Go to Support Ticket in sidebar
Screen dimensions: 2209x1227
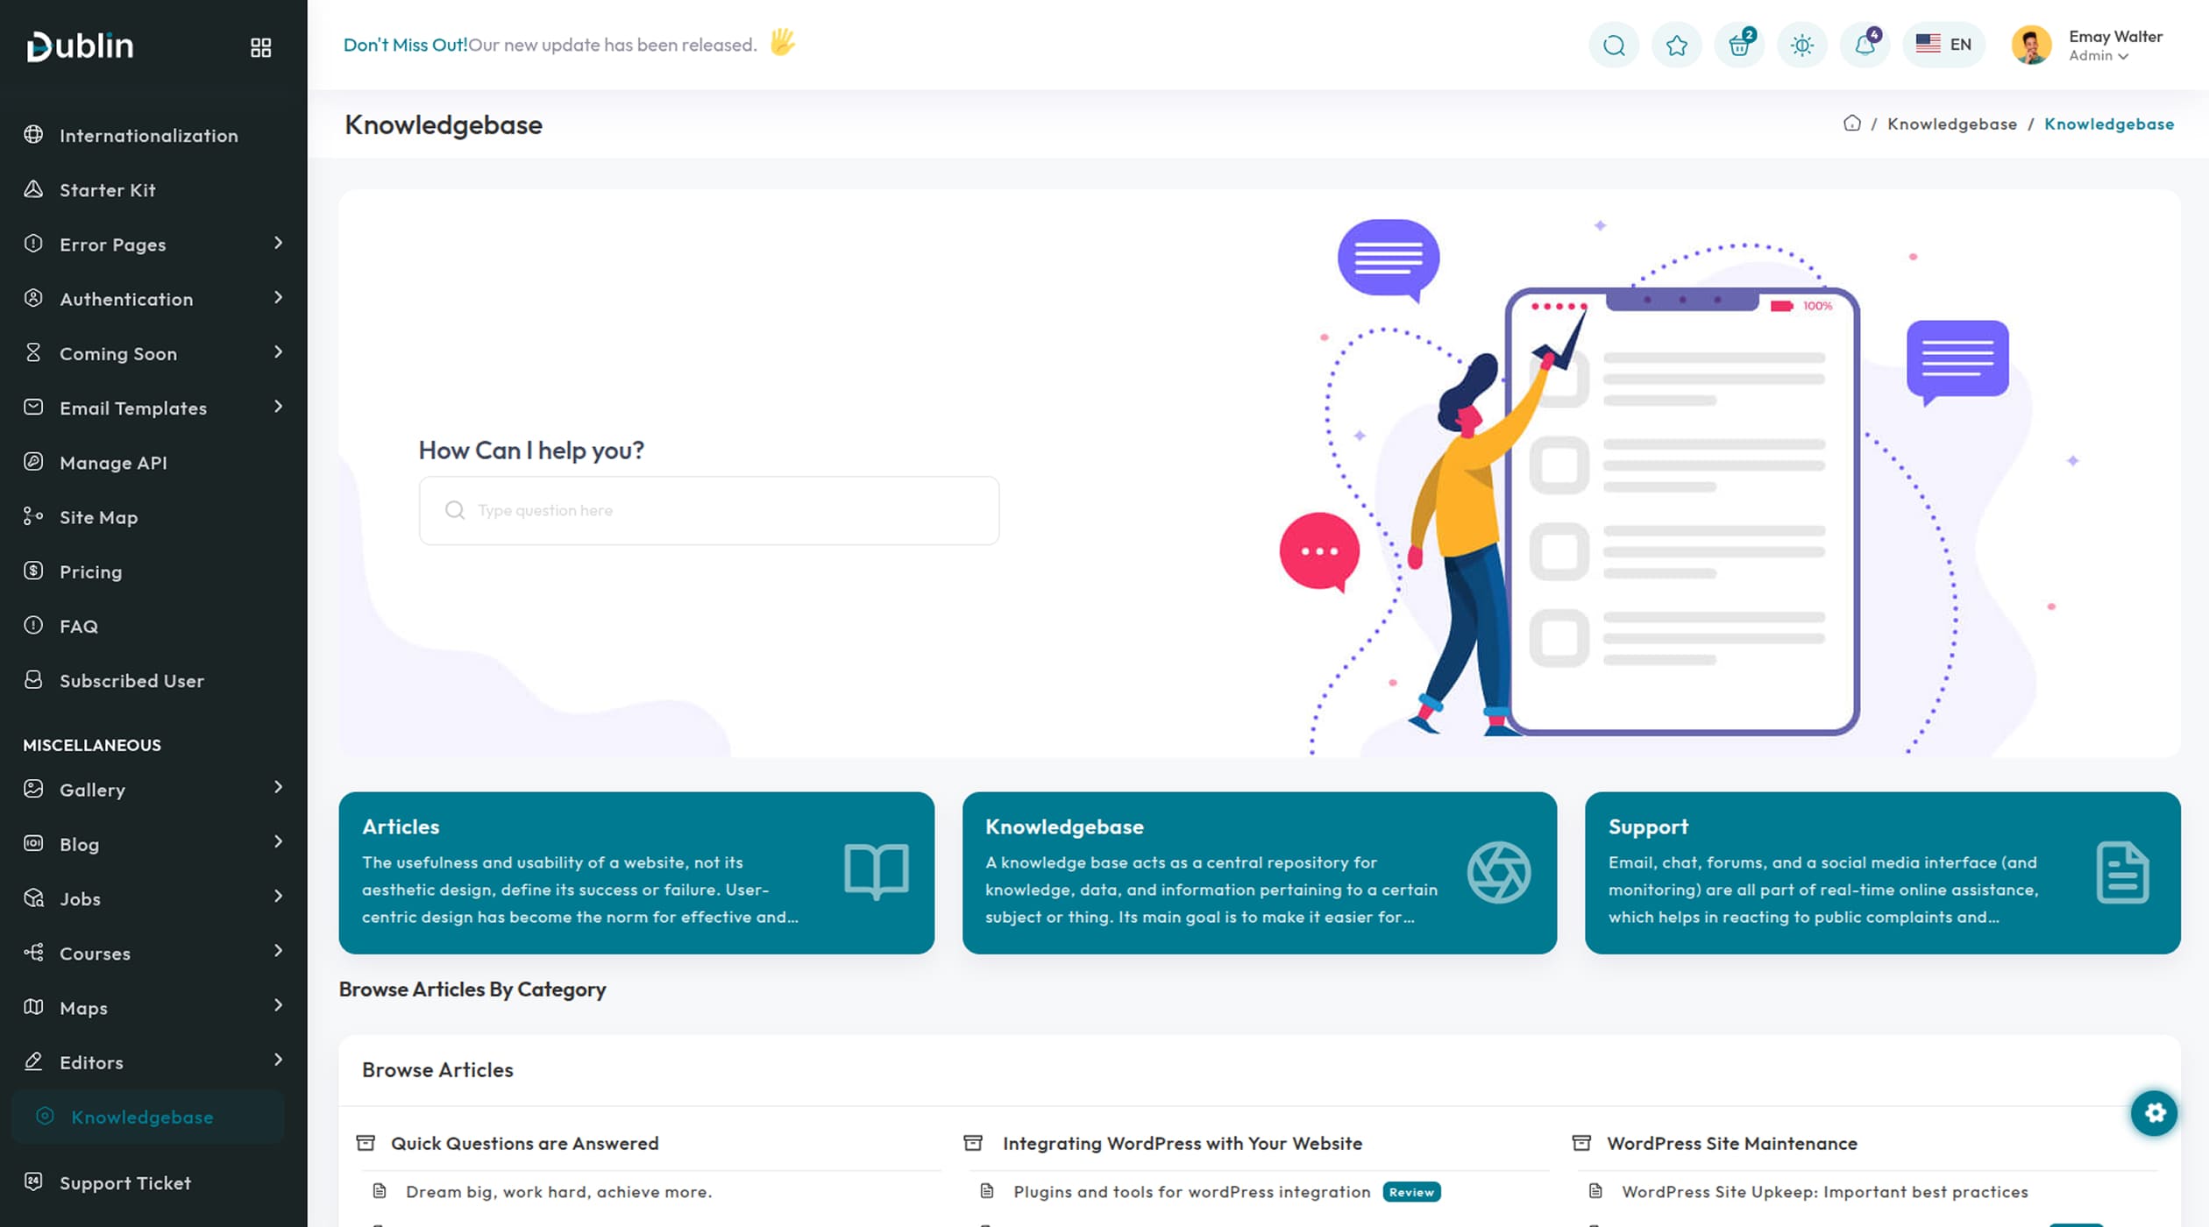pos(124,1182)
